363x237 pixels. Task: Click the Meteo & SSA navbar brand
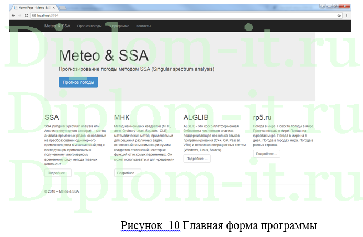(57, 26)
